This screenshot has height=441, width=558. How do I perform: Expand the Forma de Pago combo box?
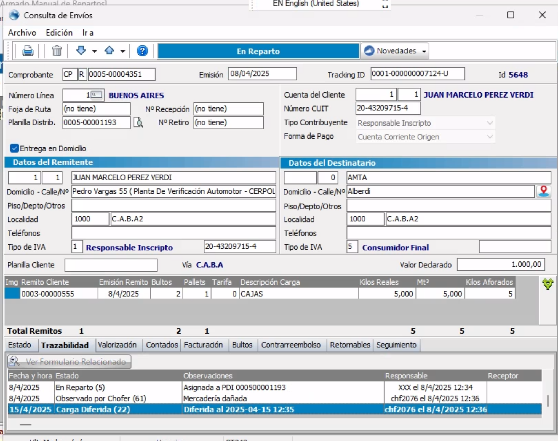(490, 137)
